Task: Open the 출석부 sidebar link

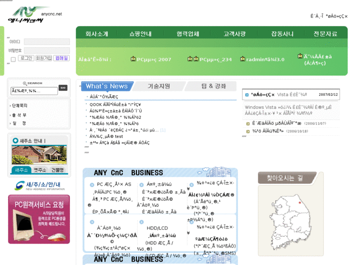Action: (19, 115)
